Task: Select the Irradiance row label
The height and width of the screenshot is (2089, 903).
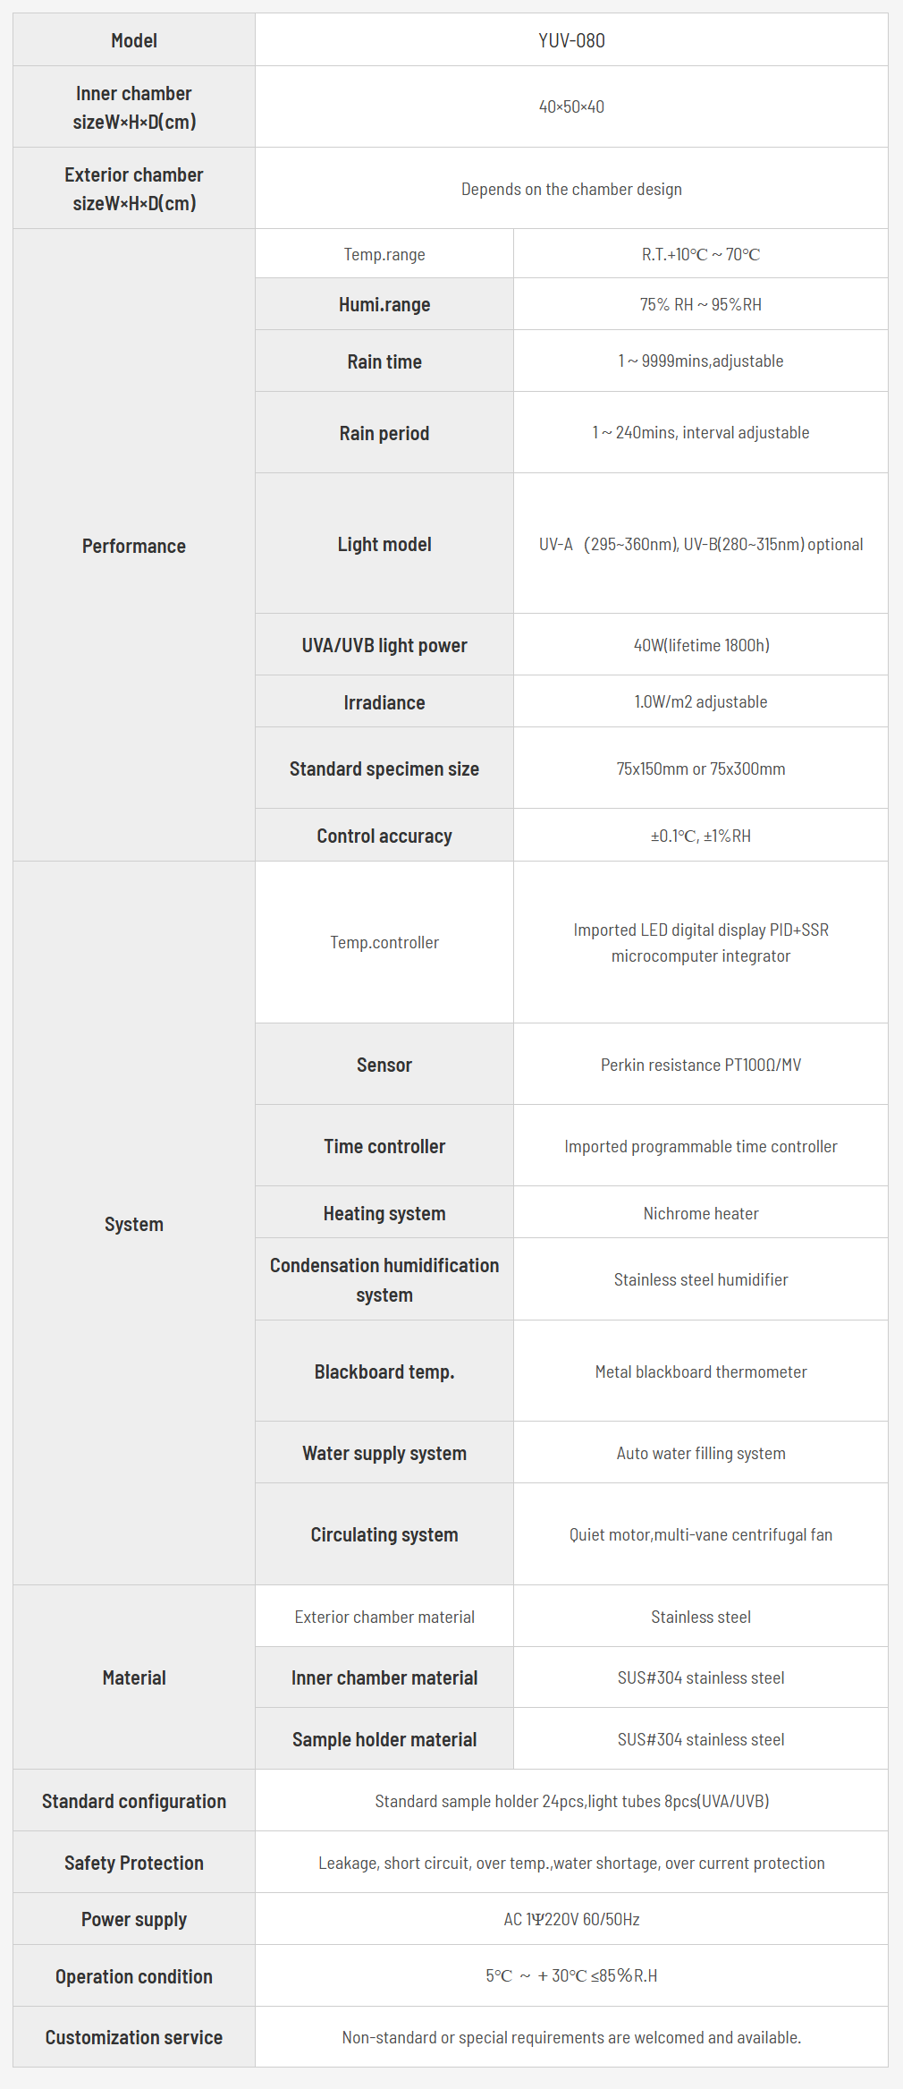Action: pos(384,702)
